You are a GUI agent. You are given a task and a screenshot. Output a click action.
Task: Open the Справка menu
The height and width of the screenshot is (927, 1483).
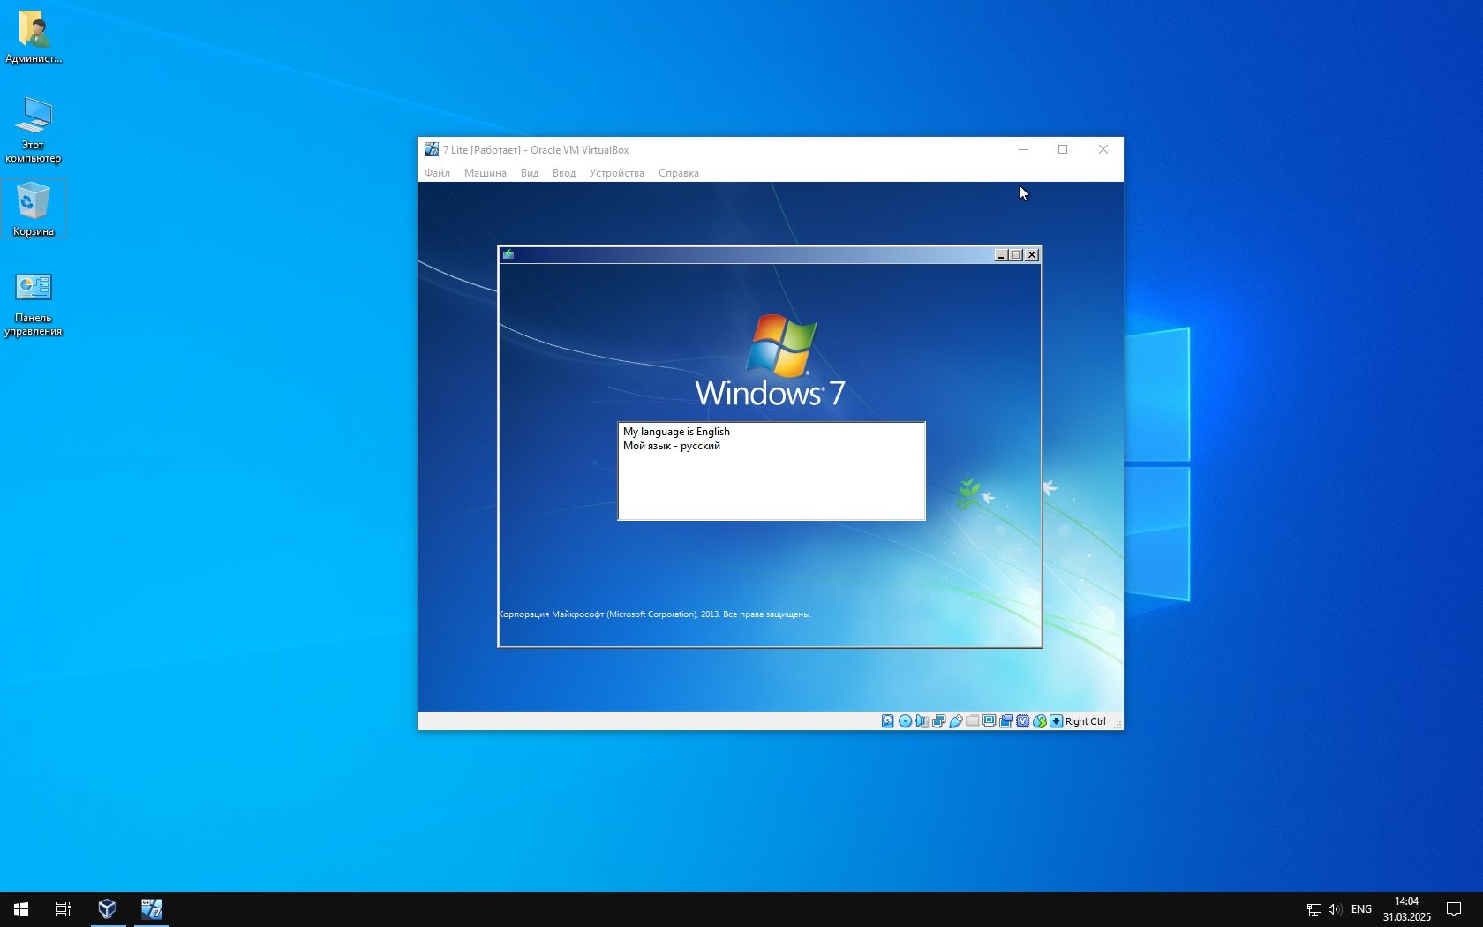[678, 173]
